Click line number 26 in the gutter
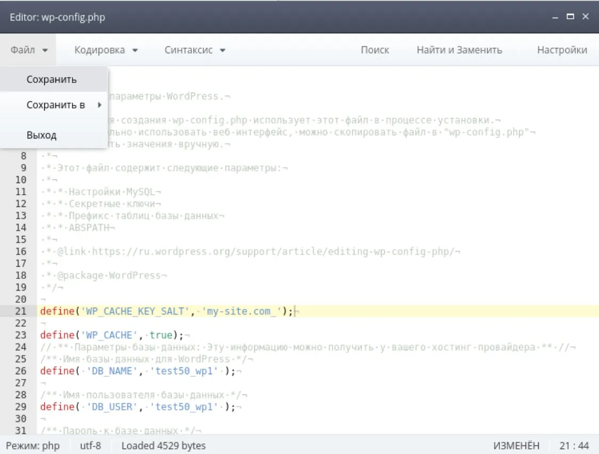 click(21, 371)
